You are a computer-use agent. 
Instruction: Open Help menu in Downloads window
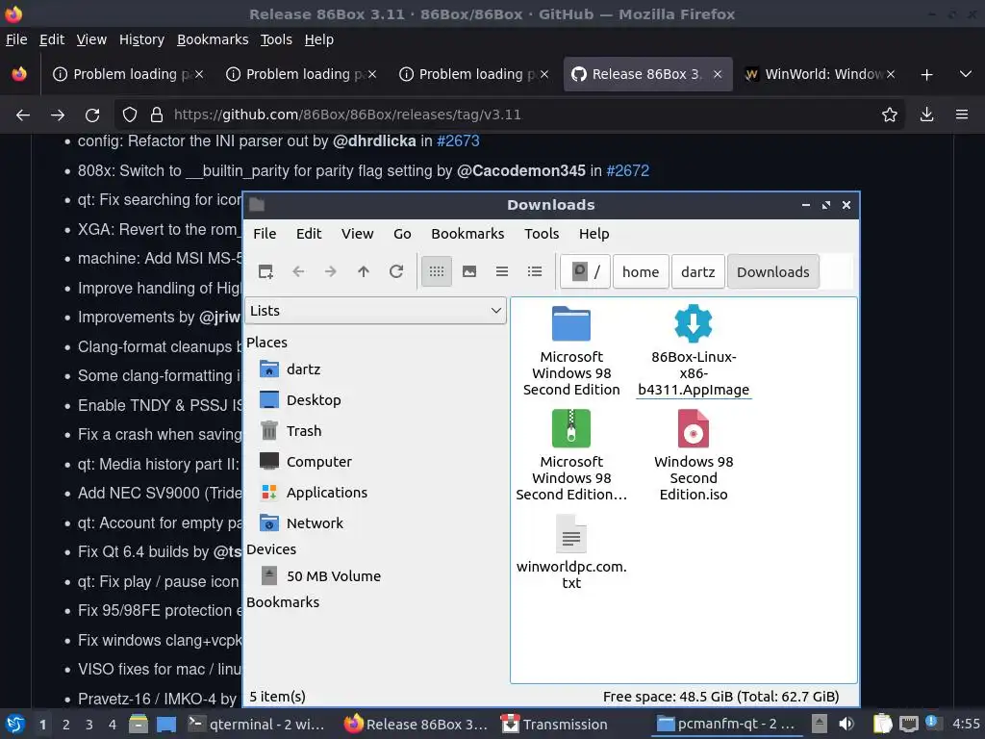[x=594, y=234]
